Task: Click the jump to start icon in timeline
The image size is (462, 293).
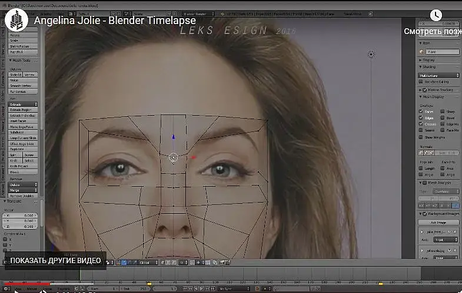Action: coord(185,289)
